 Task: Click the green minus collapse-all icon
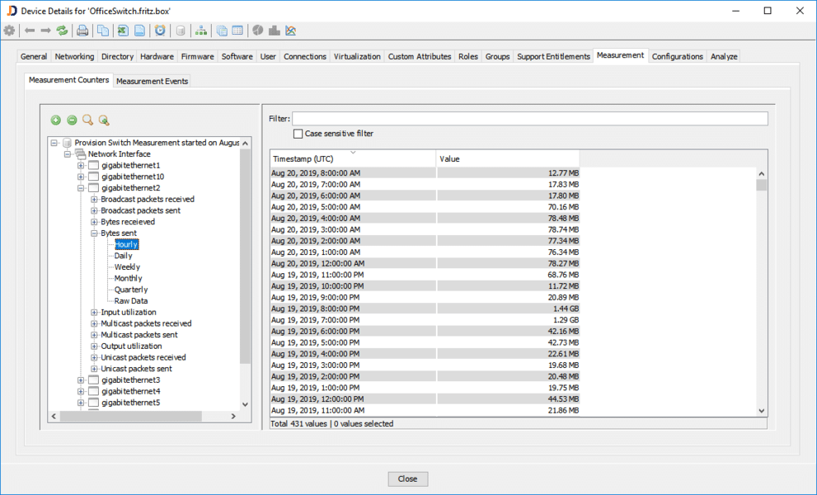[x=72, y=120]
